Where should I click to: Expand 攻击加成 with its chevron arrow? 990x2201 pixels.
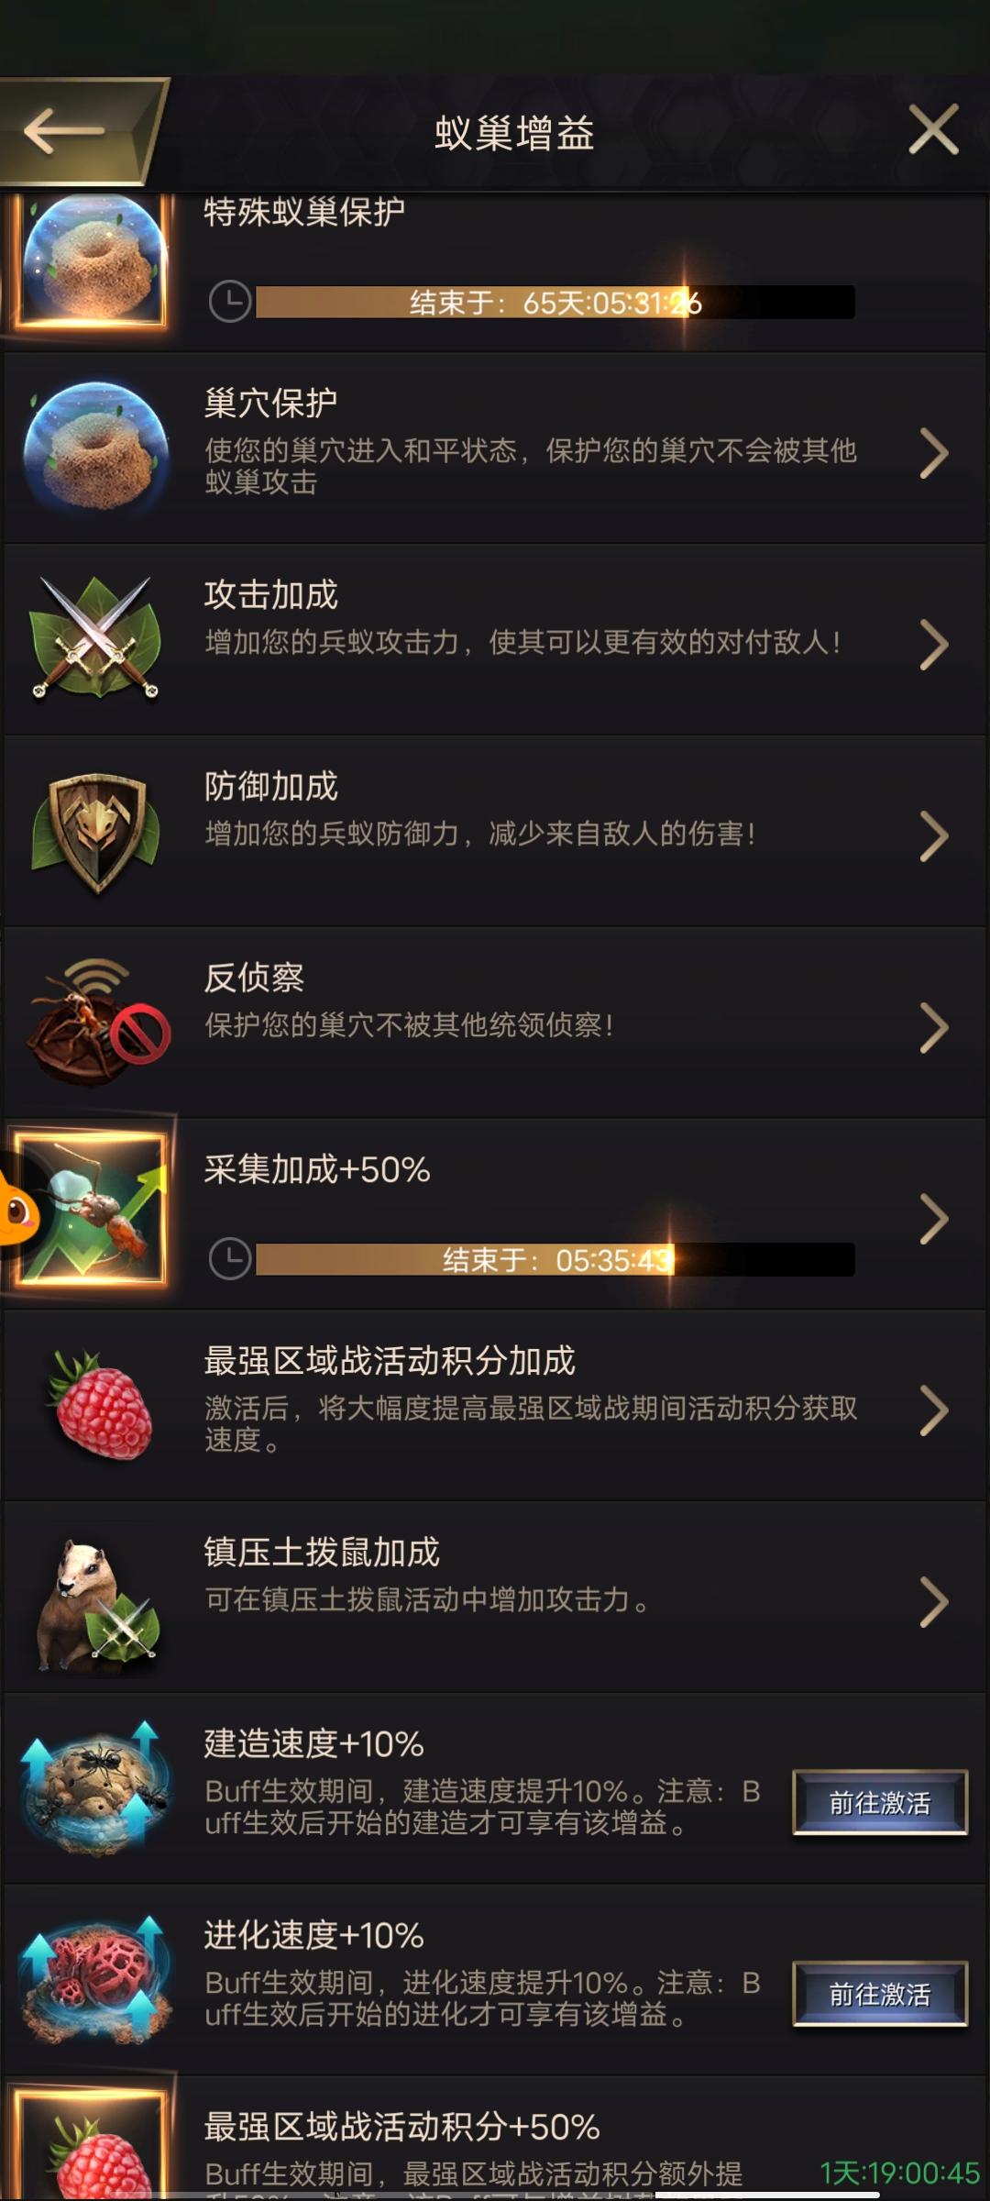(x=933, y=645)
